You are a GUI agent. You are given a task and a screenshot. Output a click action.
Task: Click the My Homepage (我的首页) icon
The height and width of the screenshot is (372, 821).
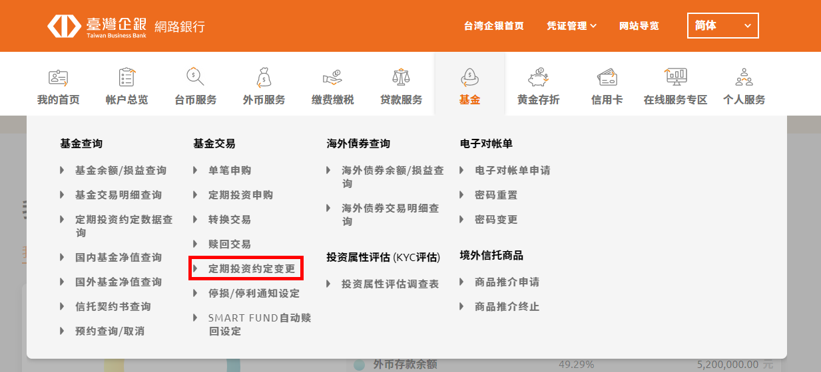point(58,78)
